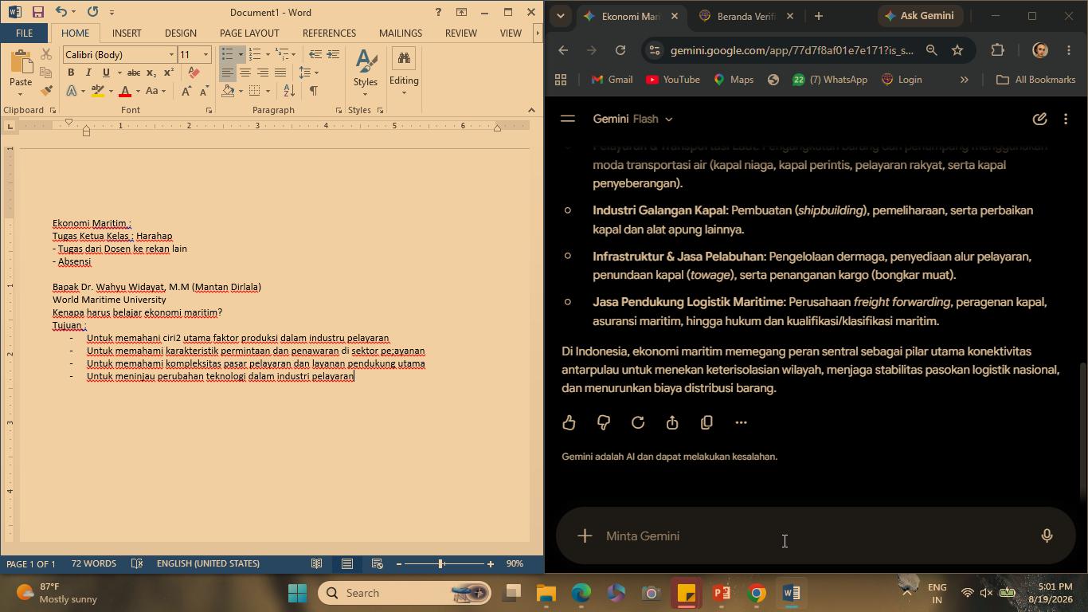Toggle Italic formatting in the Font group
Viewport: 1088px width, 612px height.
click(x=88, y=73)
